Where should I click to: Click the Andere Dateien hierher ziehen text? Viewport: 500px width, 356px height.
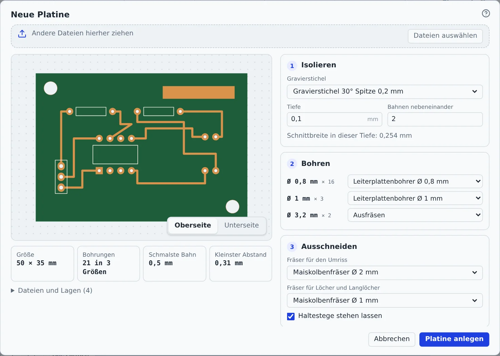[x=82, y=33]
